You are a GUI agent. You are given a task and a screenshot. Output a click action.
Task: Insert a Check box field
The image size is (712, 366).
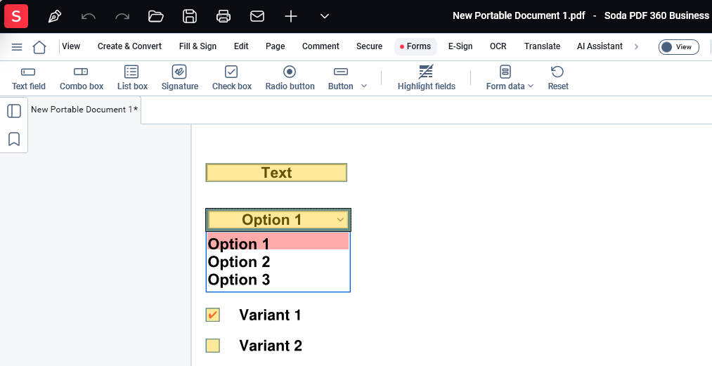231,78
